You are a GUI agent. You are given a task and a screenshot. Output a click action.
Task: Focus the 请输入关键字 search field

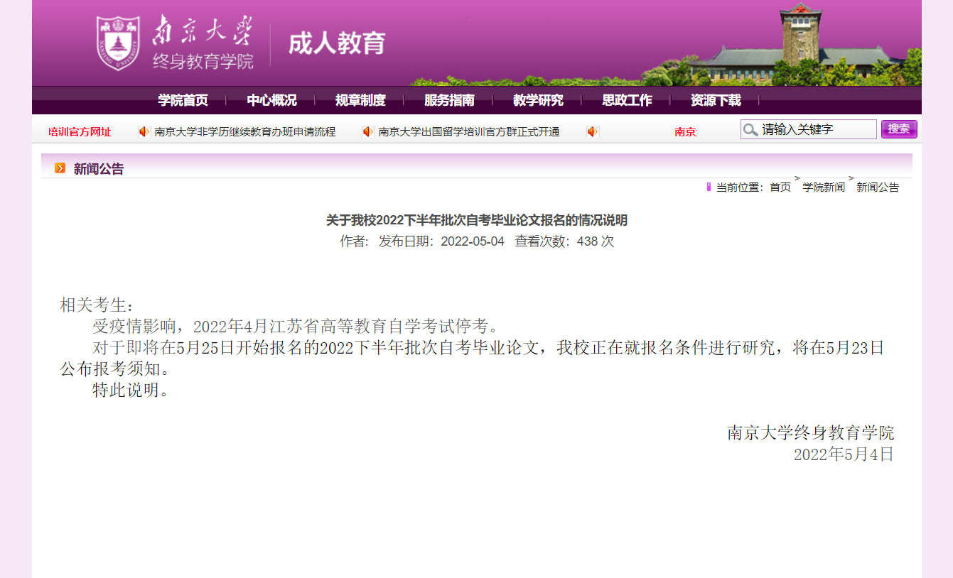click(x=809, y=129)
